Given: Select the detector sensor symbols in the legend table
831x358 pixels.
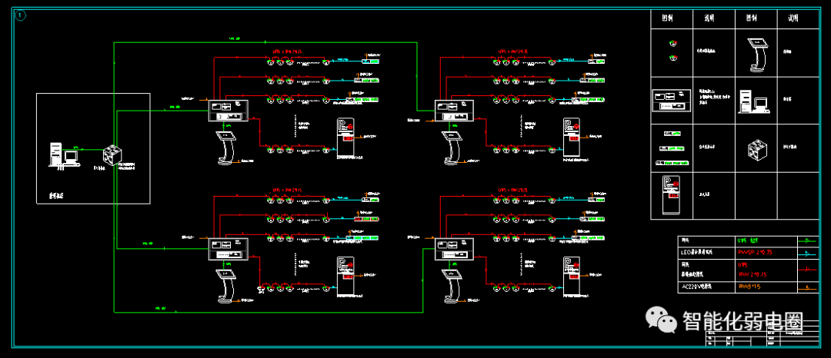Looking at the screenshot, I should [x=672, y=51].
